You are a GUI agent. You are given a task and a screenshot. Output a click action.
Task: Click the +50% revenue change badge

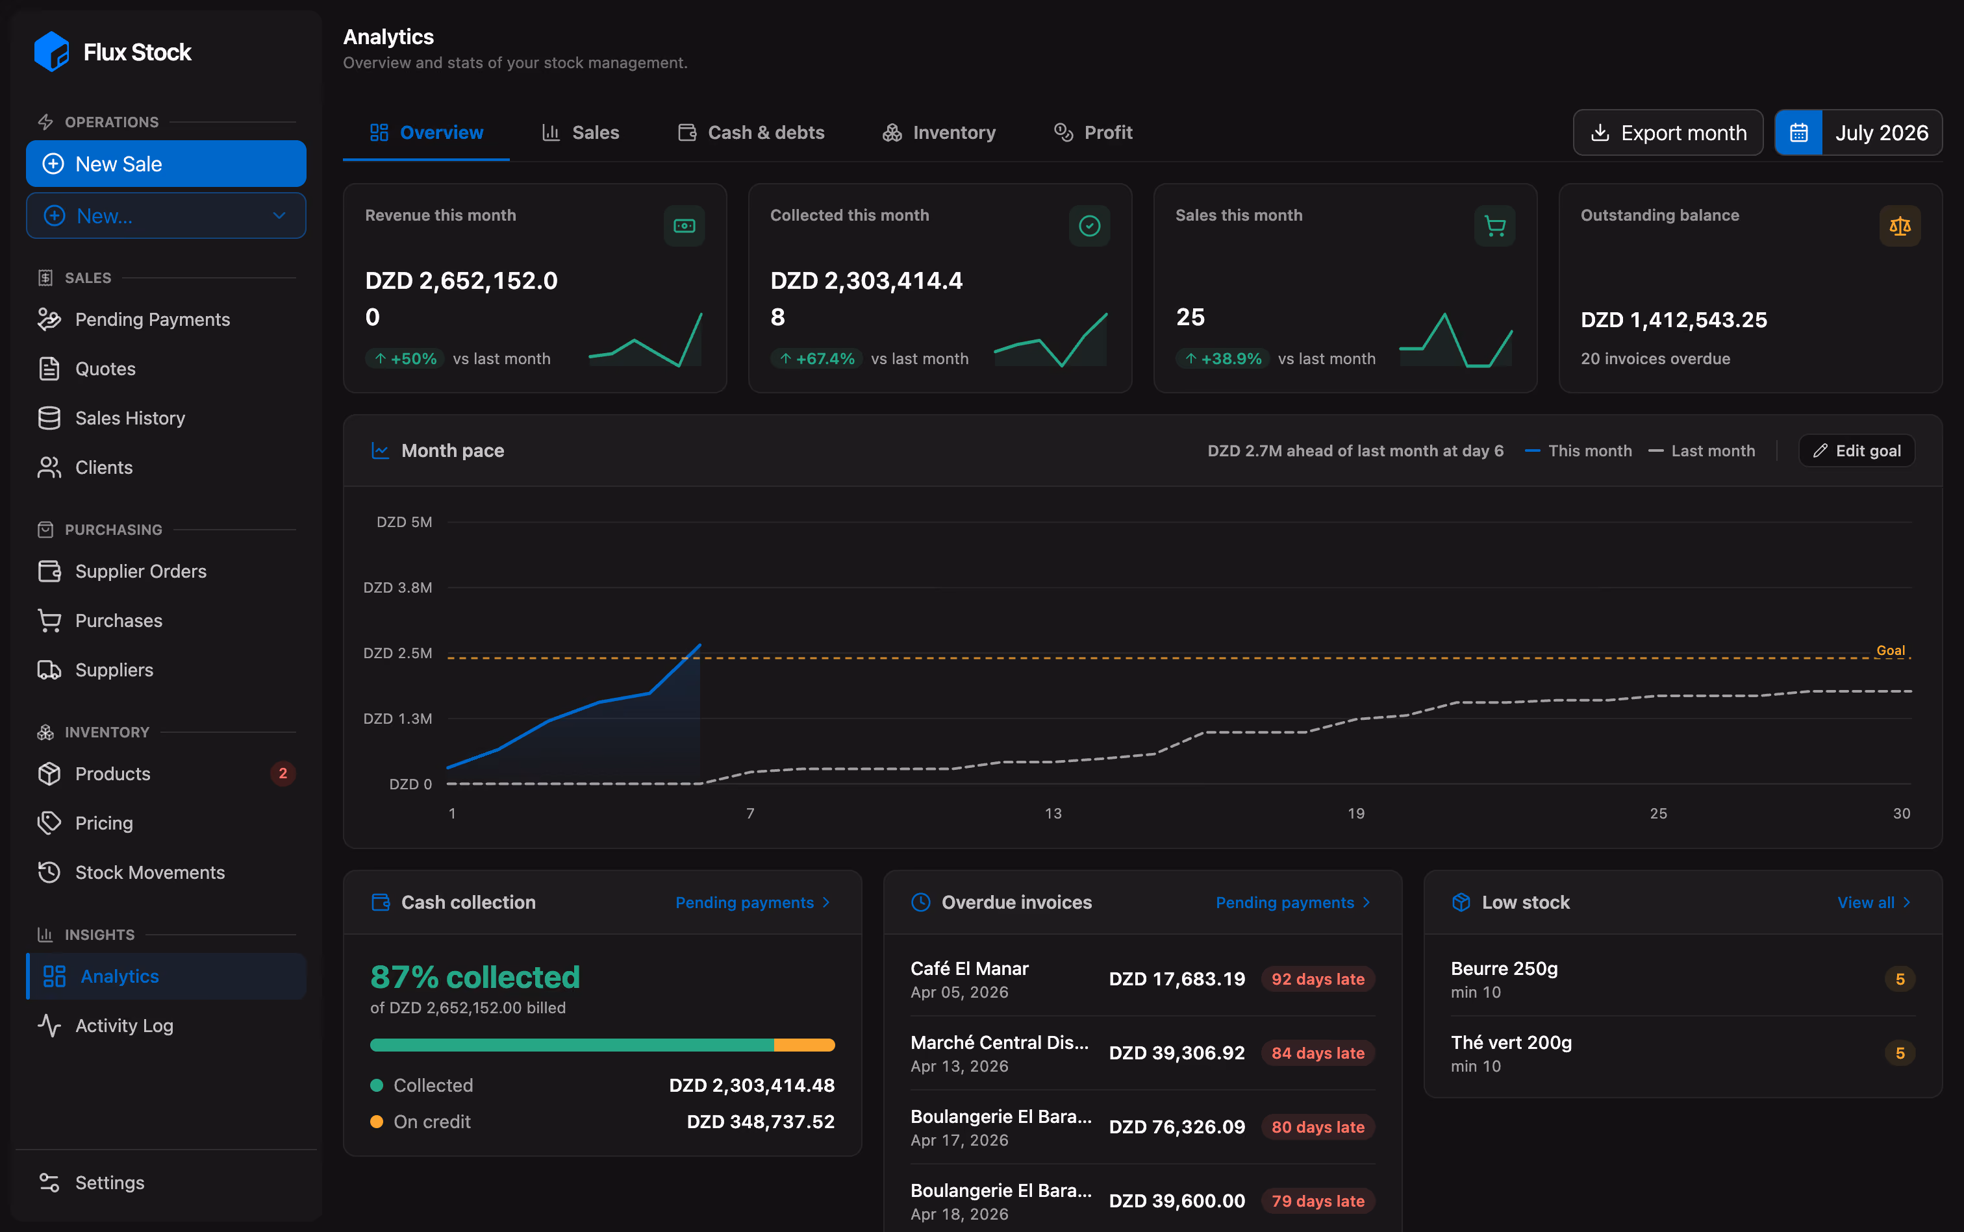tap(405, 358)
